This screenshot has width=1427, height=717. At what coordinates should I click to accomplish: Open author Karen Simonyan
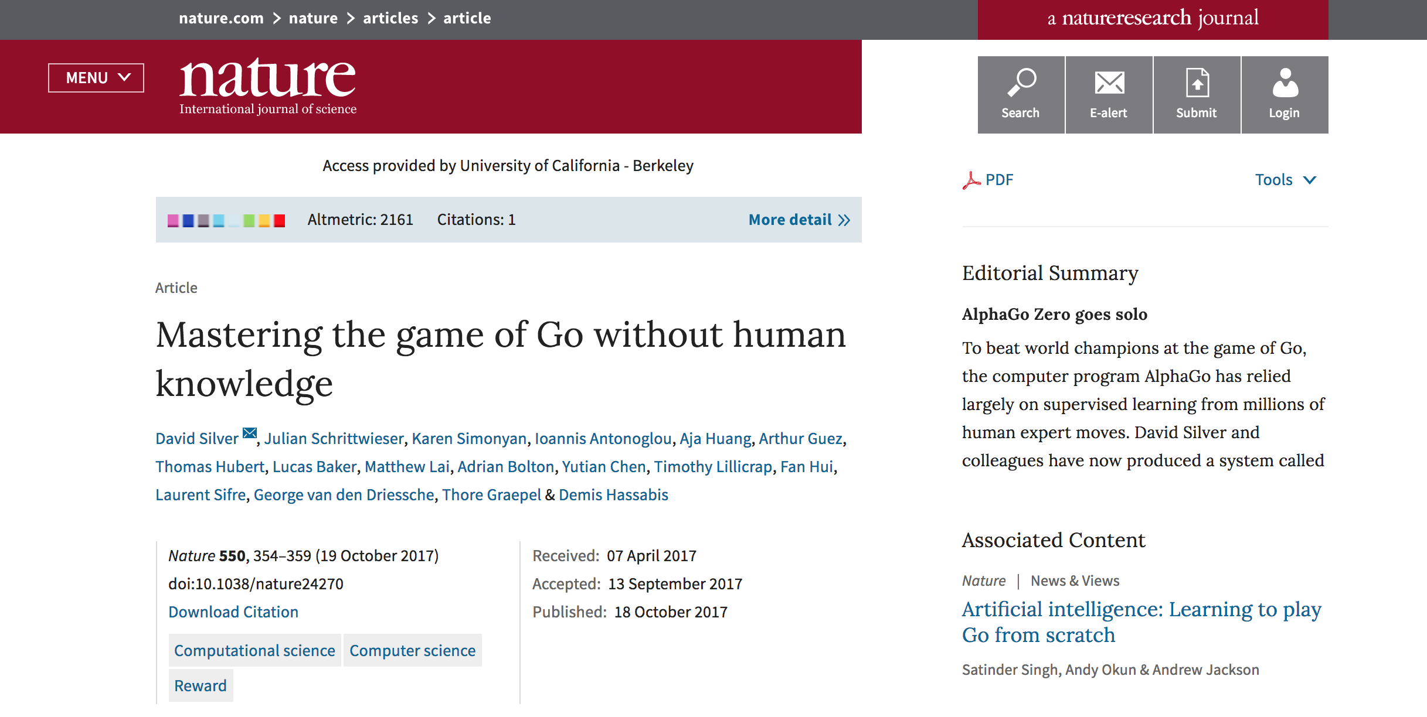[x=469, y=439]
